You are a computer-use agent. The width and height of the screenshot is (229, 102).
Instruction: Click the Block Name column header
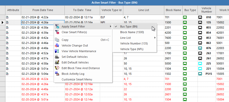(173, 10)
